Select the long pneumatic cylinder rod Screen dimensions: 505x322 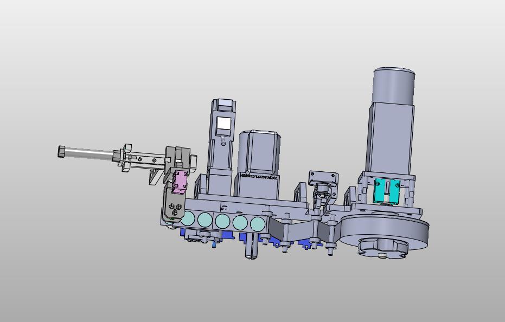pos(89,153)
